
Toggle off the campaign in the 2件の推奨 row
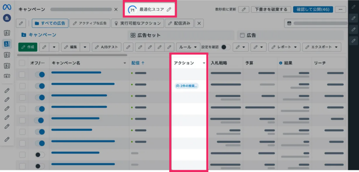point(40,86)
